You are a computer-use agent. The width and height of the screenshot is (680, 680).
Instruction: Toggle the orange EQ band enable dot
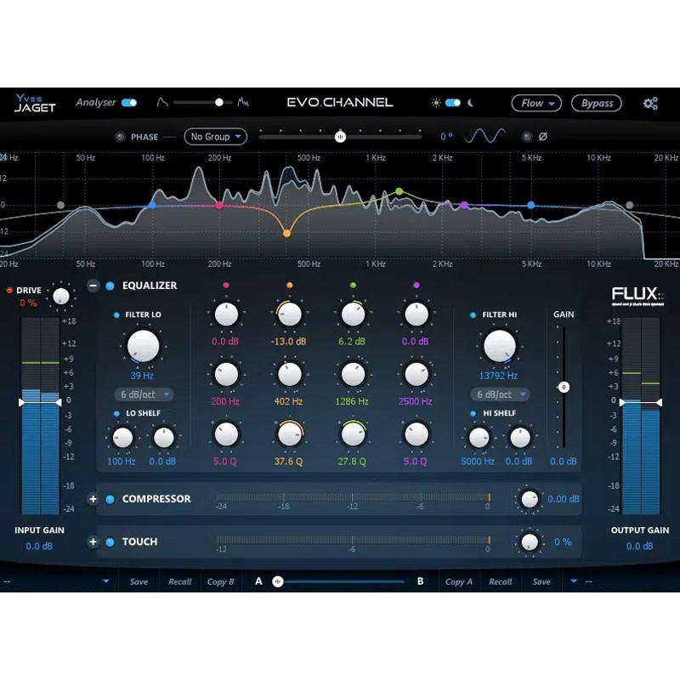(289, 286)
